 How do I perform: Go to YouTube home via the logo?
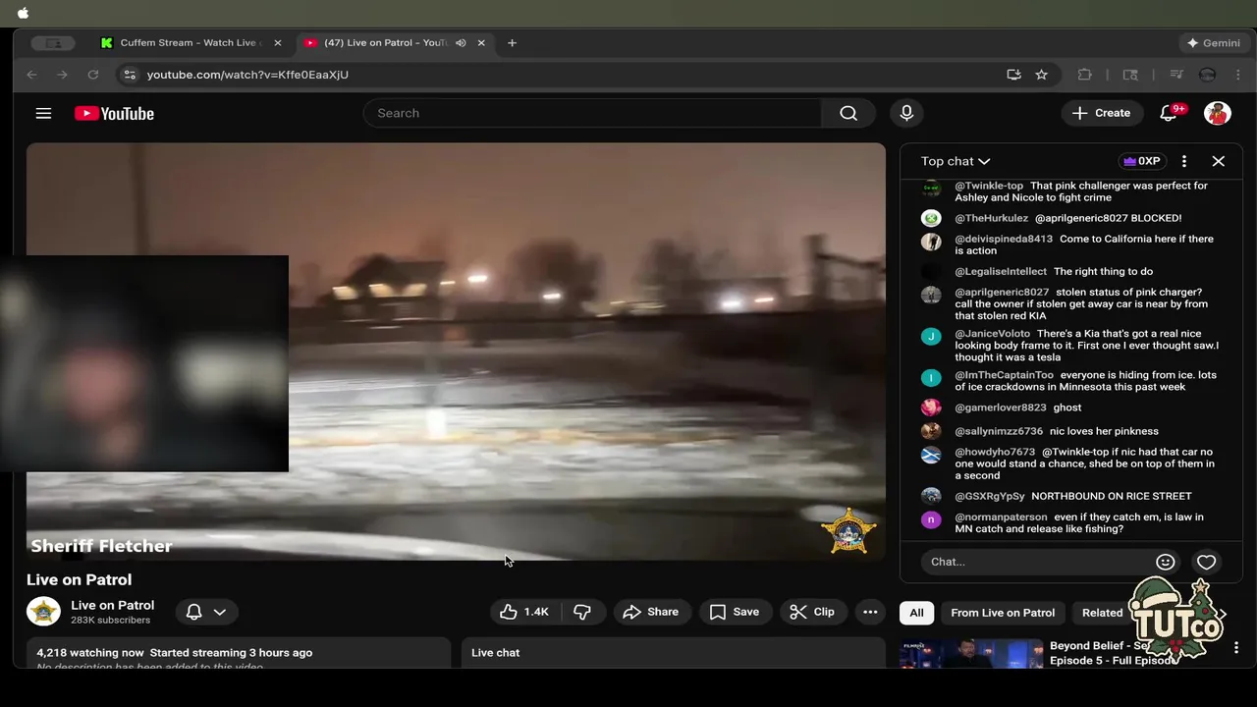tap(114, 114)
